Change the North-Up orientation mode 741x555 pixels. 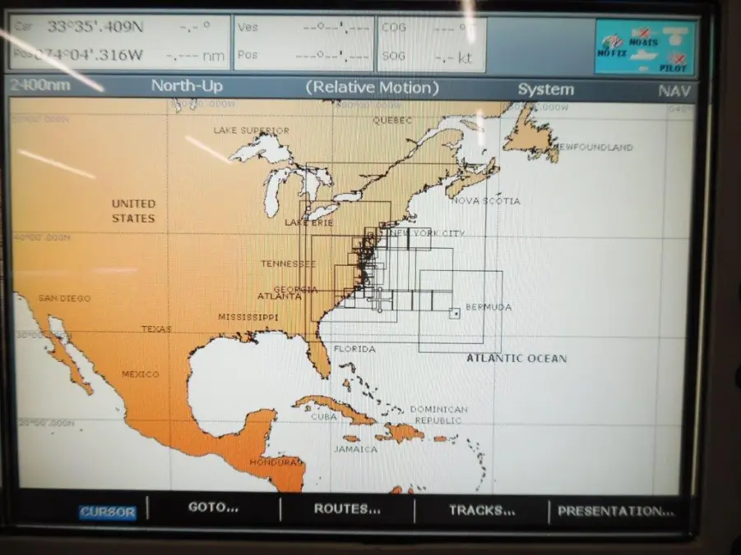click(187, 87)
